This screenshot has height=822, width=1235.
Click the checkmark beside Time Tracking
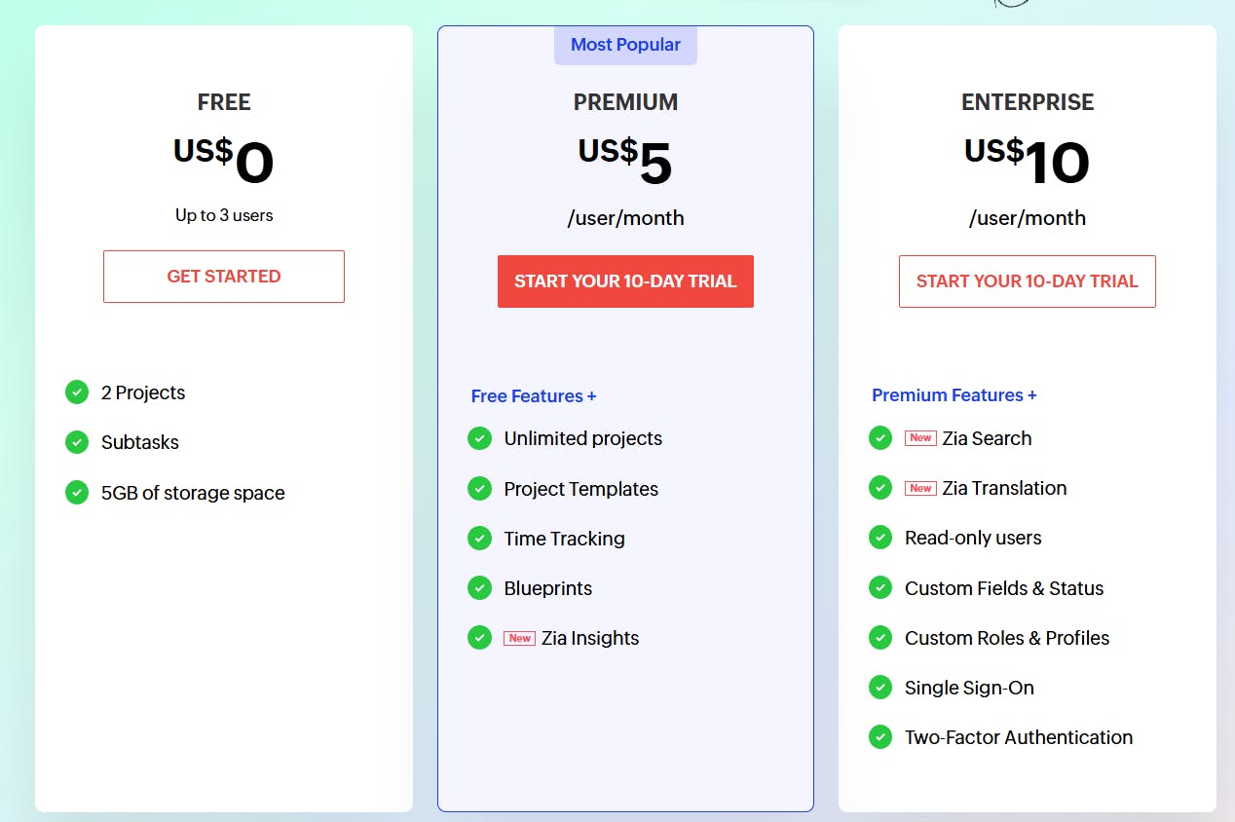click(x=479, y=538)
